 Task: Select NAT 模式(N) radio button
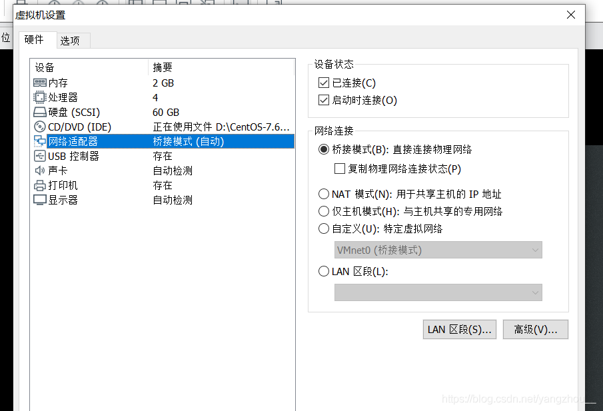click(x=323, y=195)
